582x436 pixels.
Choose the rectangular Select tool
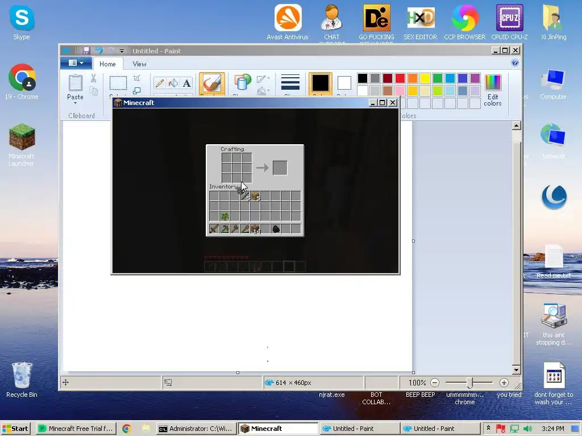coord(118,83)
